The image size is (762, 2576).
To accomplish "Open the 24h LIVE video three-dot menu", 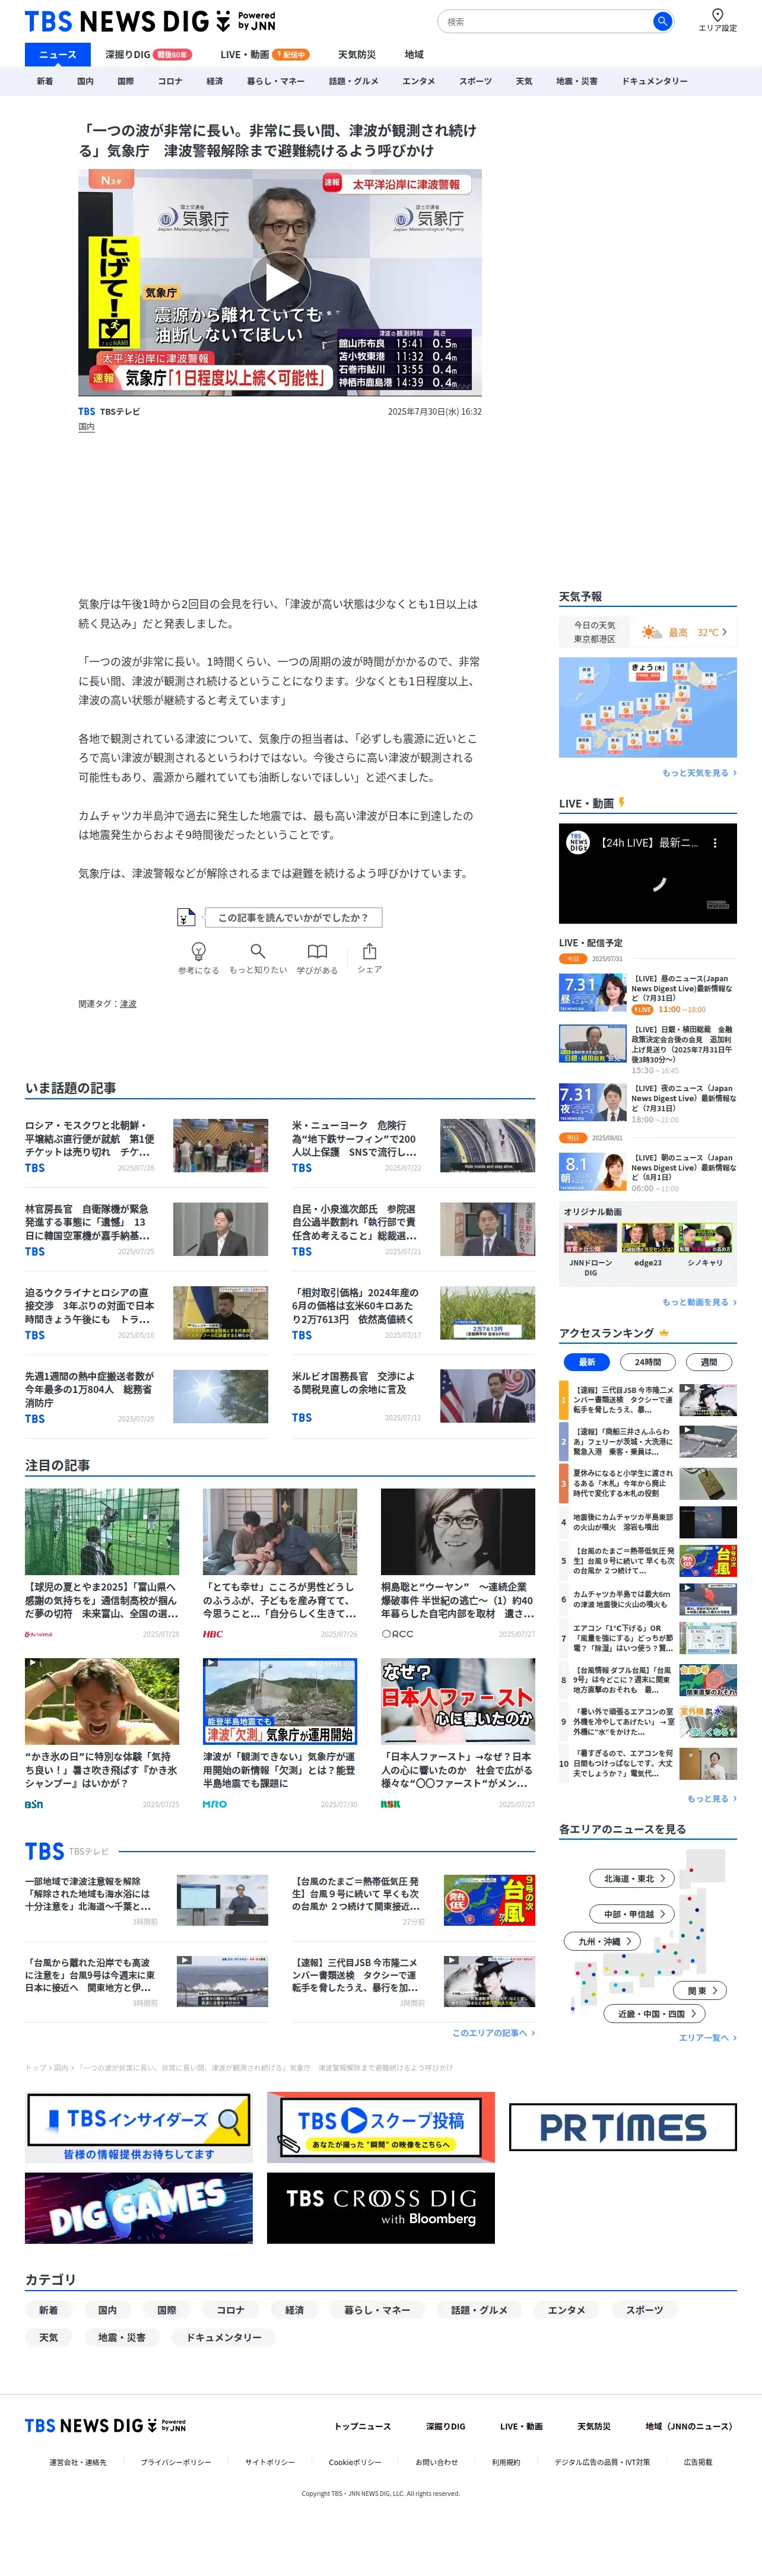I will coord(714,843).
